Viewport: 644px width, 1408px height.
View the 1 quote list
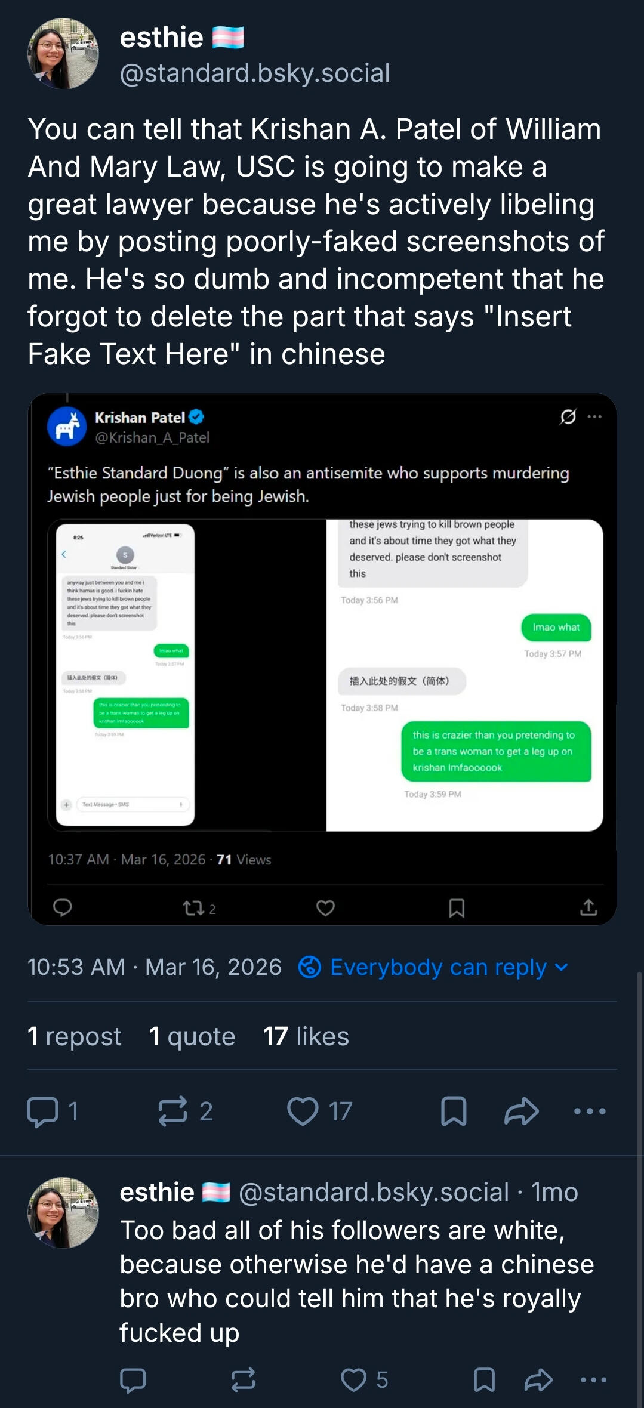pos(192,1036)
